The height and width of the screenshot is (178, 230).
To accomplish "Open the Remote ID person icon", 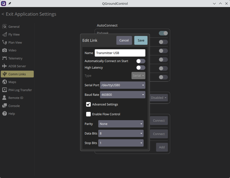I will tap(5, 98).
